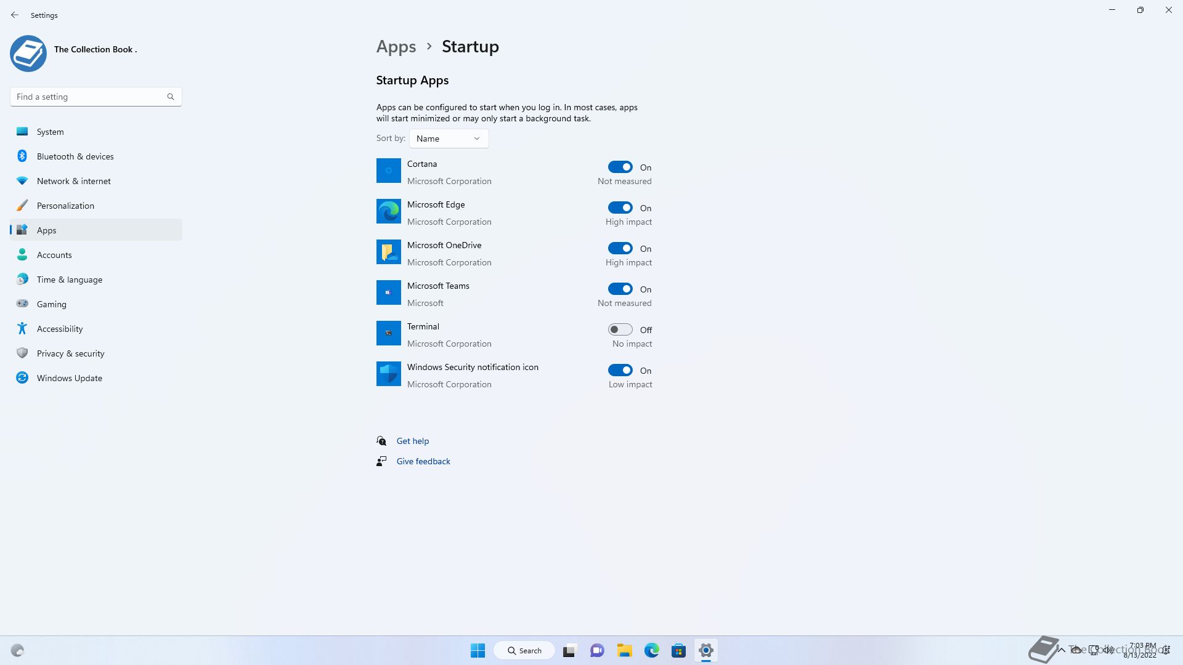The width and height of the screenshot is (1183, 665).
Task: Click the Microsoft Edge app icon in list
Action: 389,211
